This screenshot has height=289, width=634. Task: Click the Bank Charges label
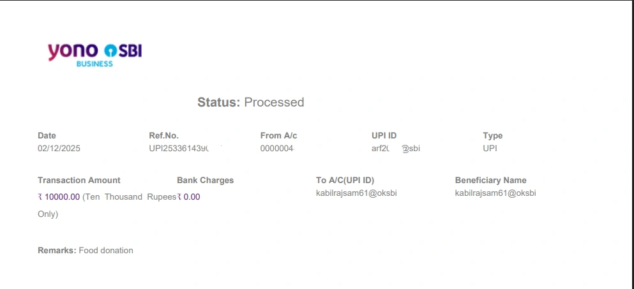205,180
